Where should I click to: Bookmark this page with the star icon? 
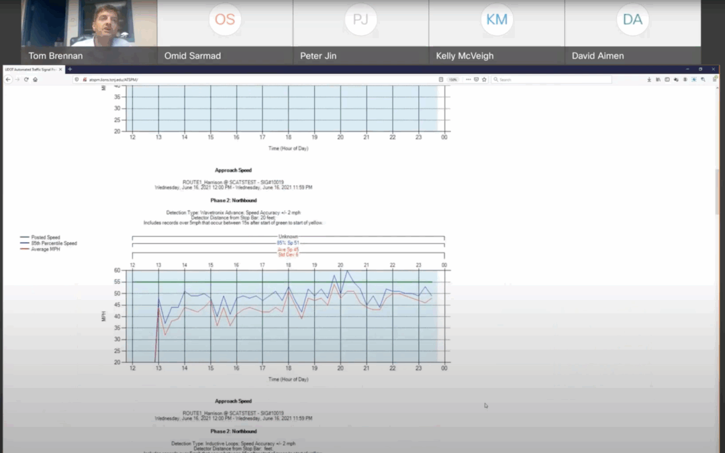point(483,79)
